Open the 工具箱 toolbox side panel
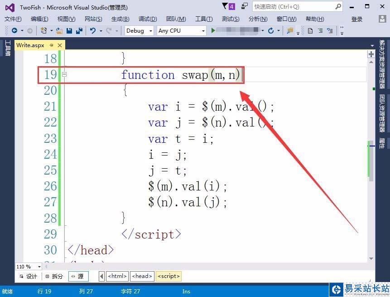 click(7, 48)
